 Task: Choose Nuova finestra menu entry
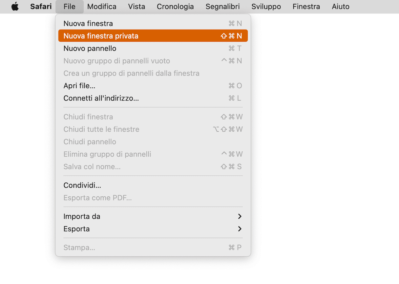tap(153, 23)
